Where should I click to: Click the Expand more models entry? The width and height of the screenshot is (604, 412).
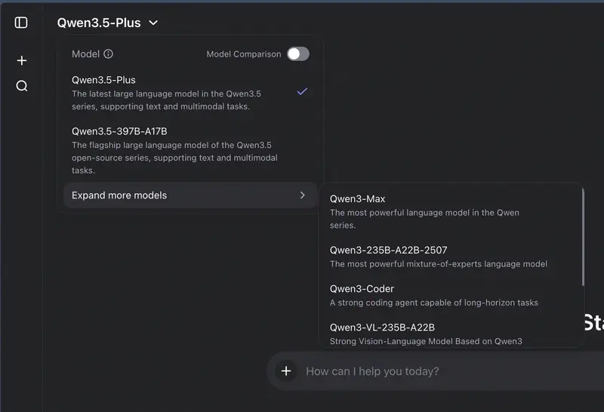[119, 195]
